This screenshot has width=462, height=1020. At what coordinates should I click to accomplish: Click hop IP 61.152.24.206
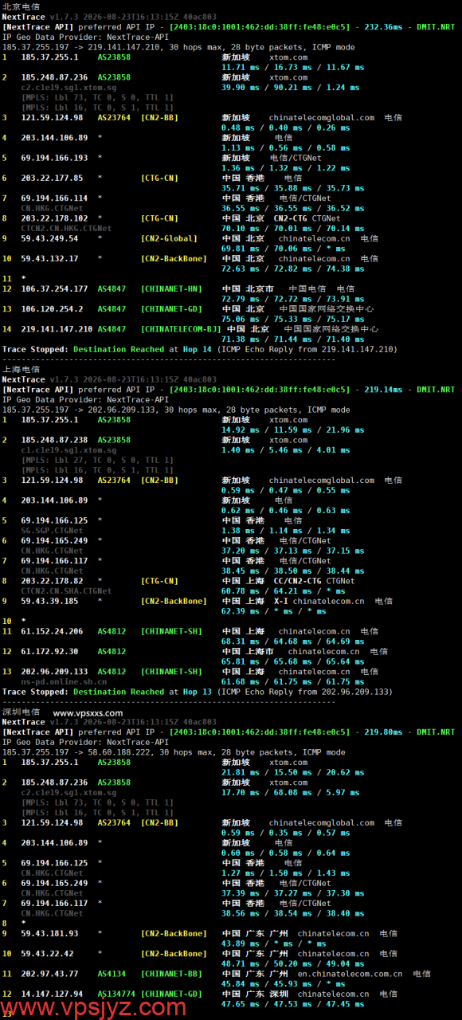[x=52, y=631]
